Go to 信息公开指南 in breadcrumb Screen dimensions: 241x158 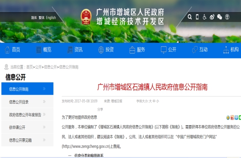click(69, 67)
